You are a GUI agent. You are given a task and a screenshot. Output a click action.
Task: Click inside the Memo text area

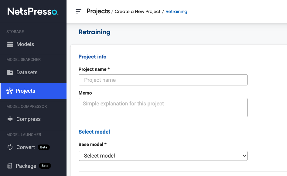tap(163, 107)
